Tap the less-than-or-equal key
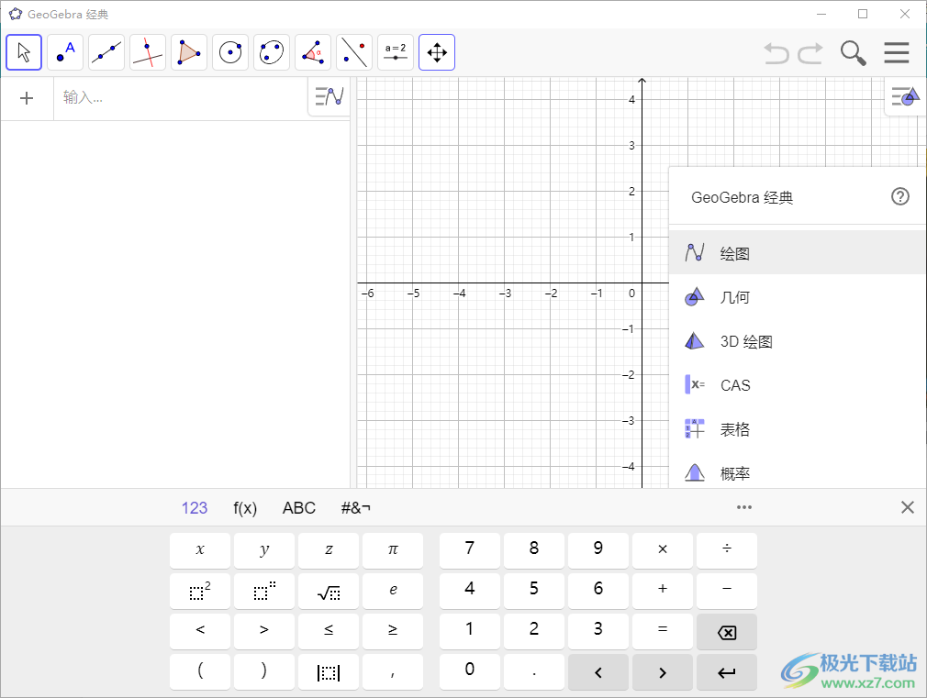 tap(329, 631)
